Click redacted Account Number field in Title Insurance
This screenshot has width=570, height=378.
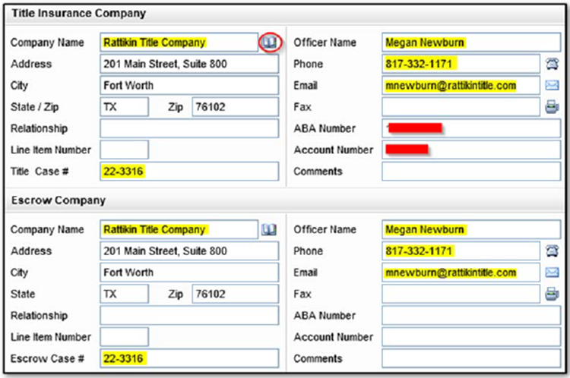pyautogui.click(x=471, y=150)
